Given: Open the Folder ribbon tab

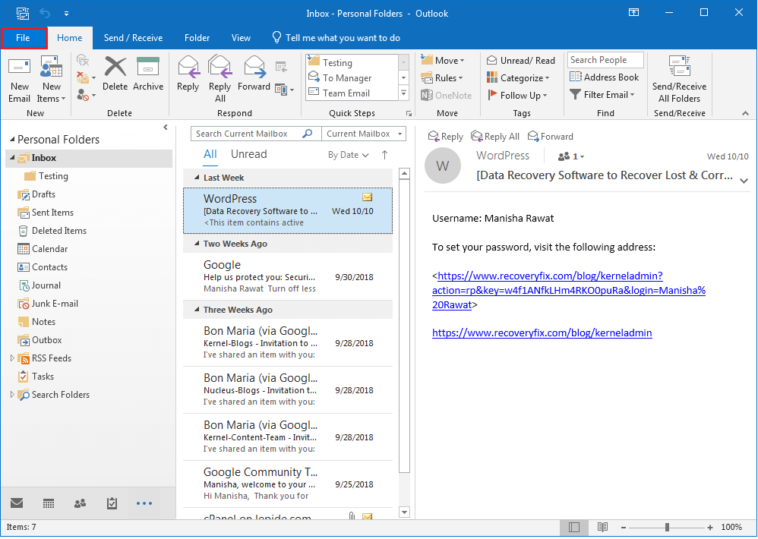Looking at the screenshot, I should (197, 38).
